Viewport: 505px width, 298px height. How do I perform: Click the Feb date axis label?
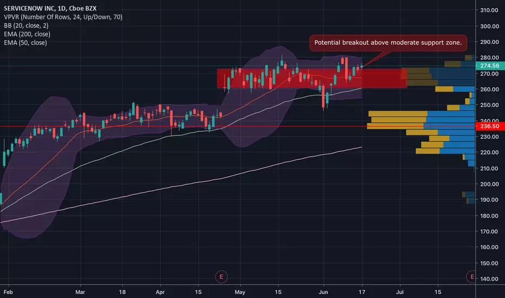[x=8, y=292]
